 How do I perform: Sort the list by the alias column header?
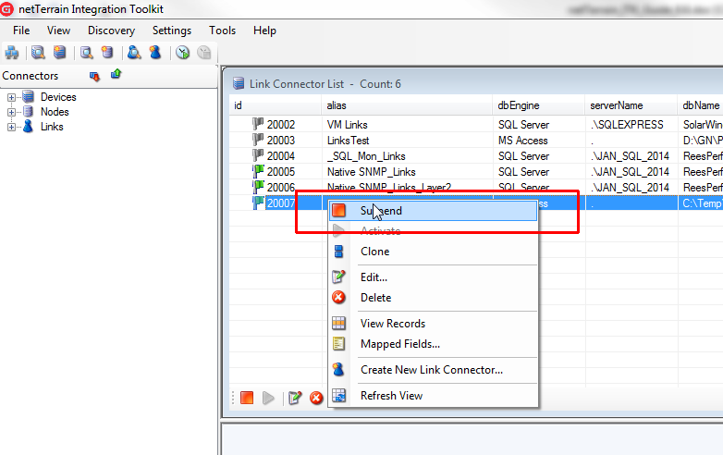coord(337,105)
